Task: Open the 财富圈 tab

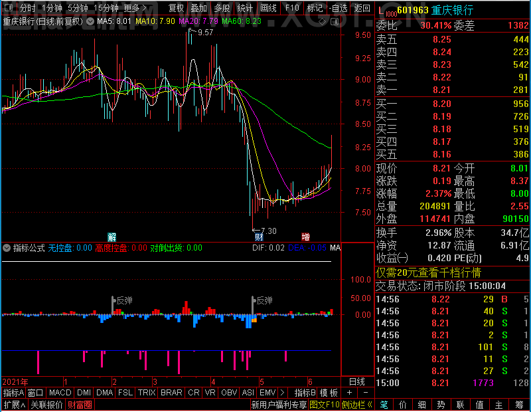Action: click(80, 405)
